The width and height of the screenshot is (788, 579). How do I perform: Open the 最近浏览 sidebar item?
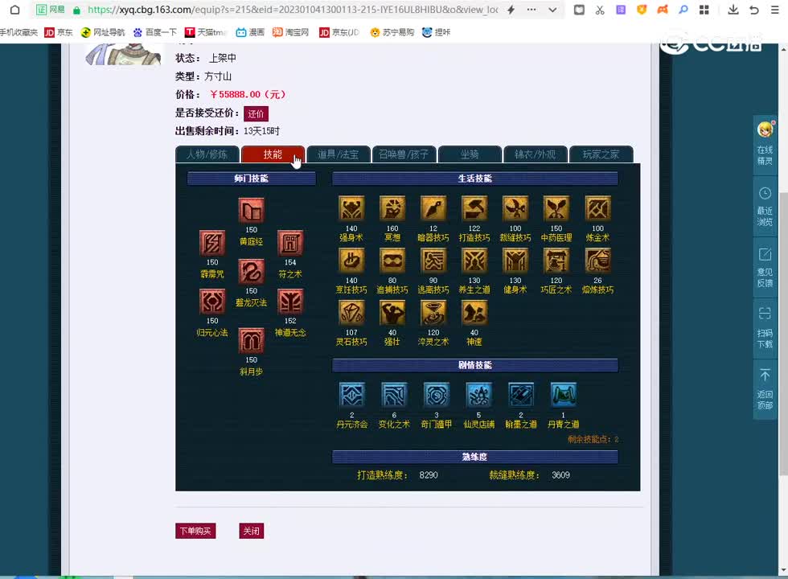click(x=765, y=207)
